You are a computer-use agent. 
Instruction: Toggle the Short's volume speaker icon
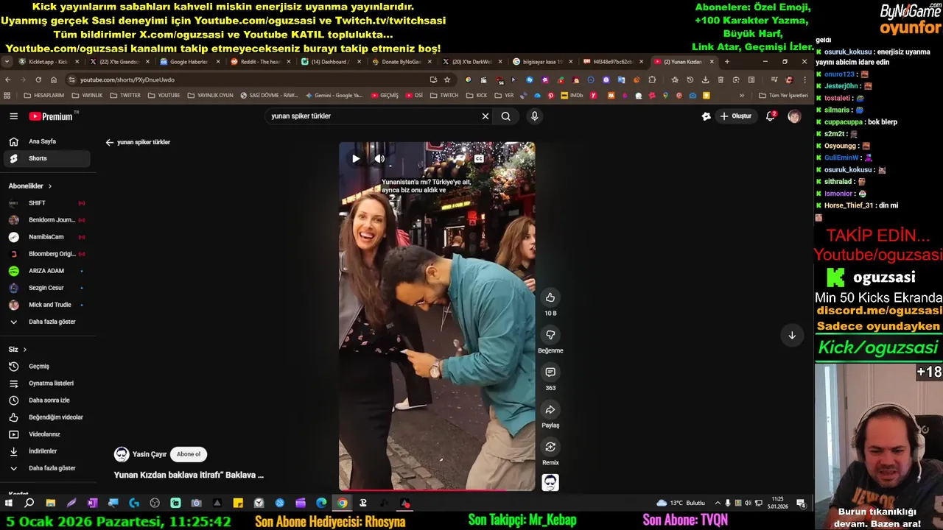point(379,159)
